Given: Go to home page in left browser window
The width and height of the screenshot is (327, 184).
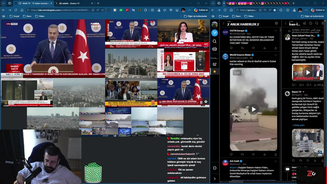Looking at the screenshot, I should tap(22, 10).
